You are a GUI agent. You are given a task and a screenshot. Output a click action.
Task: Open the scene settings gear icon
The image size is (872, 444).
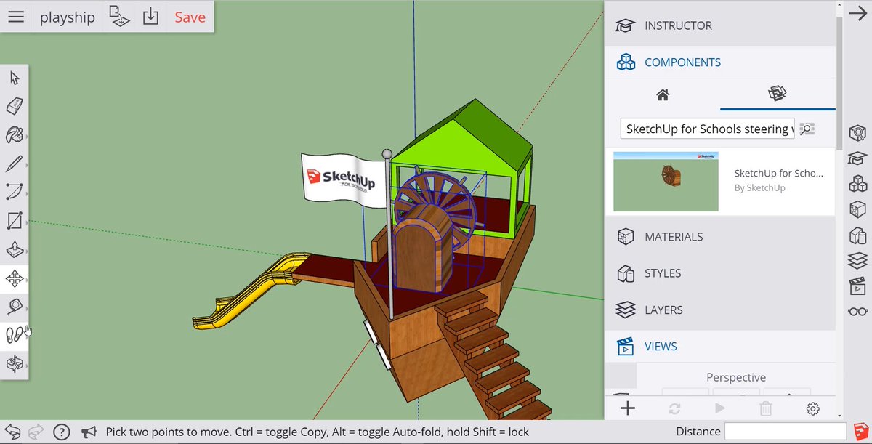pyautogui.click(x=813, y=409)
